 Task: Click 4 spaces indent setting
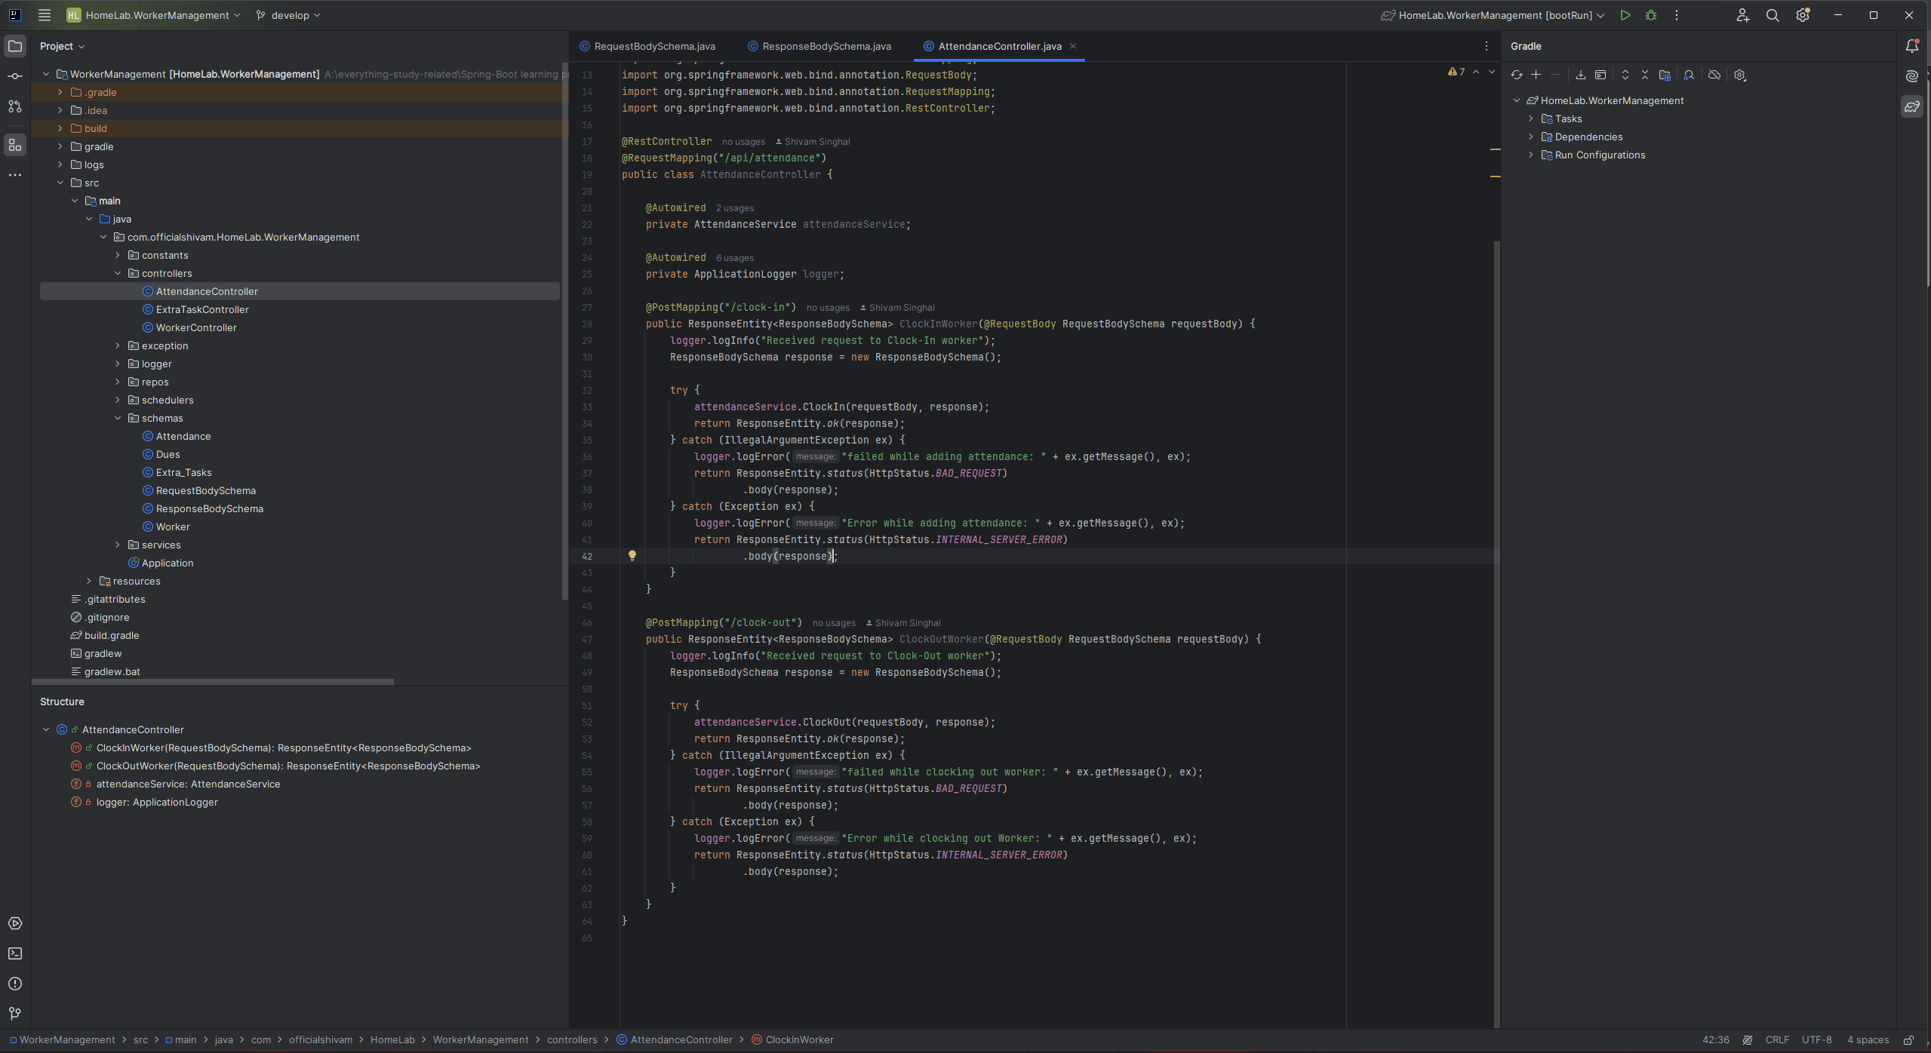click(1868, 1040)
